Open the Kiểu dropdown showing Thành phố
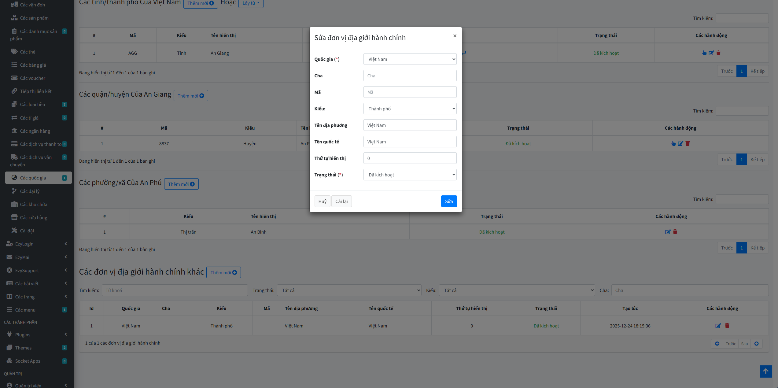 tap(410, 109)
